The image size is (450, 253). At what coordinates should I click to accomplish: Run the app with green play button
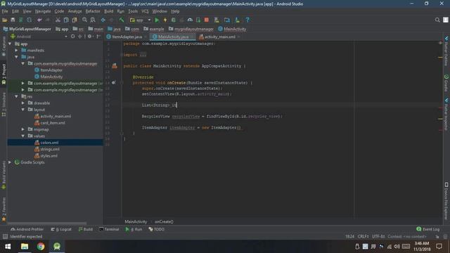click(x=157, y=20)
